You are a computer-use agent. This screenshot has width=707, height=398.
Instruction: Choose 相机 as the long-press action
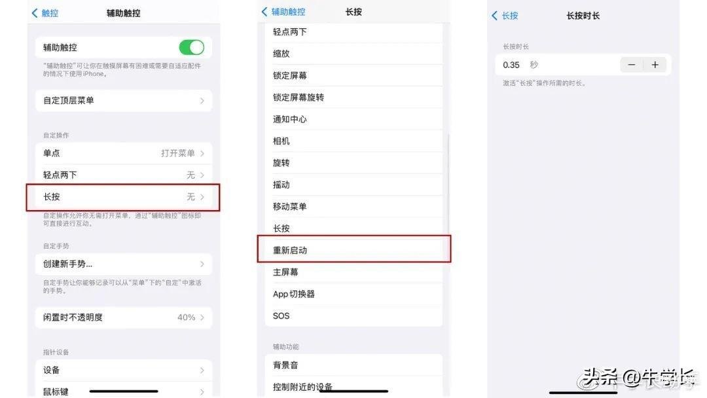pyautogui.click(x=353, y=141)
